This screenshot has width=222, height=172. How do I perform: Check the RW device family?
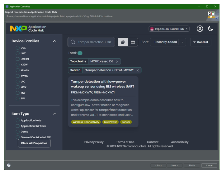pos(17,98)
